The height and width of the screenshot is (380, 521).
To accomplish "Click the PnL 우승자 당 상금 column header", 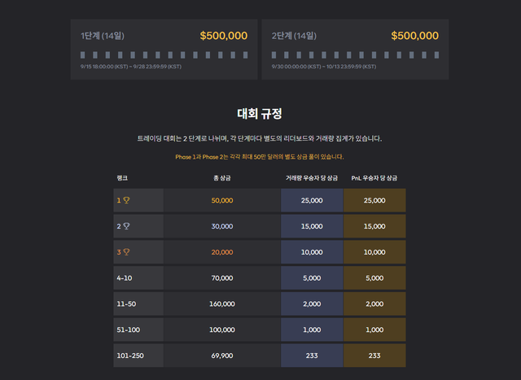I will 374,177.
